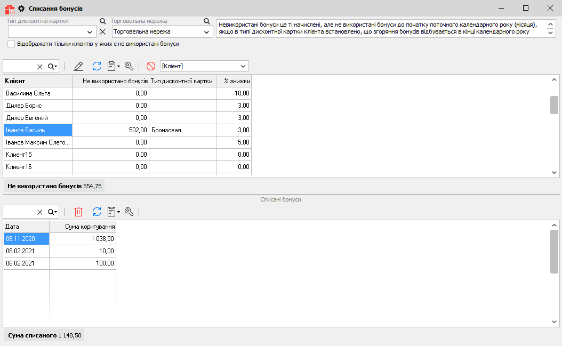Sort by Сума коригування column header
The width and height of the screenshot is (562, 346).
(83, 227)
